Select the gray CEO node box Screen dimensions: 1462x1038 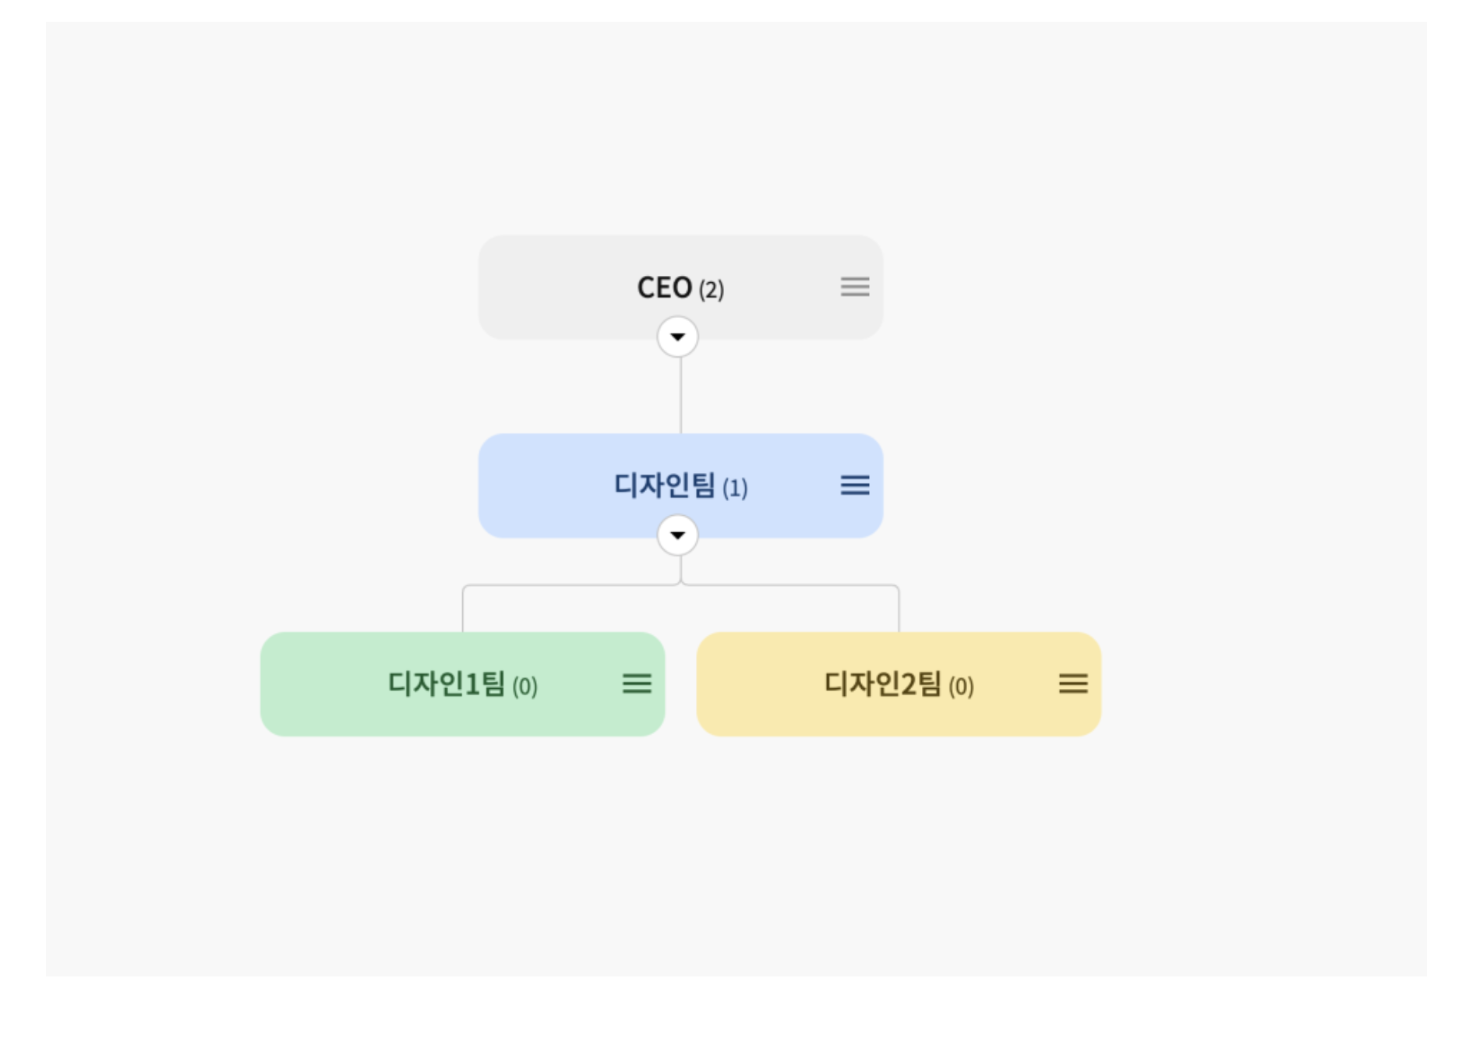tap(680, 288)
